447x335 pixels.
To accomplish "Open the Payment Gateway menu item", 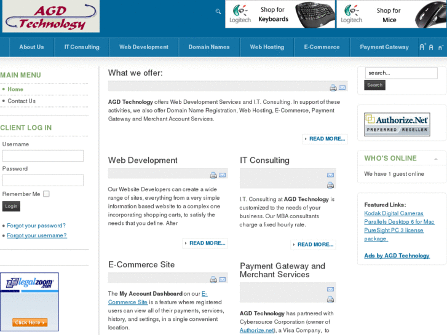I will tap(384, 47).
